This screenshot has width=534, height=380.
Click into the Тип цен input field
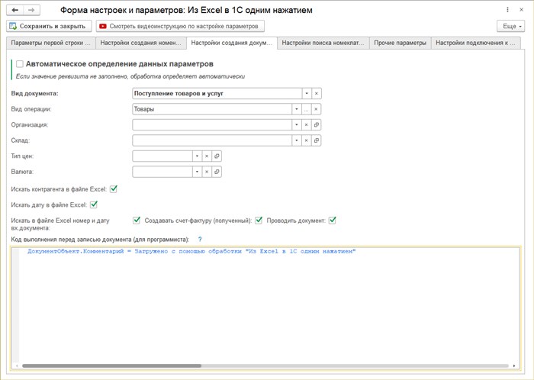click(x=162, y=156)
